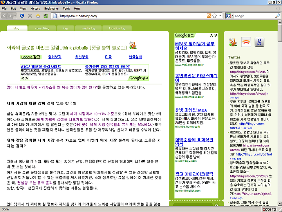This screenshot has height=212, width=282.
Task: Switch to the media log tab
Action: (x=88, y=28)
